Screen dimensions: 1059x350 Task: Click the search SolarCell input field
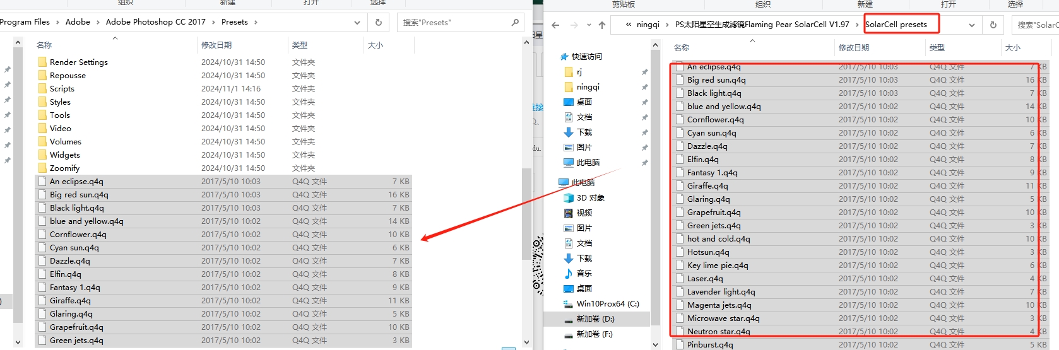[1035, 25]
